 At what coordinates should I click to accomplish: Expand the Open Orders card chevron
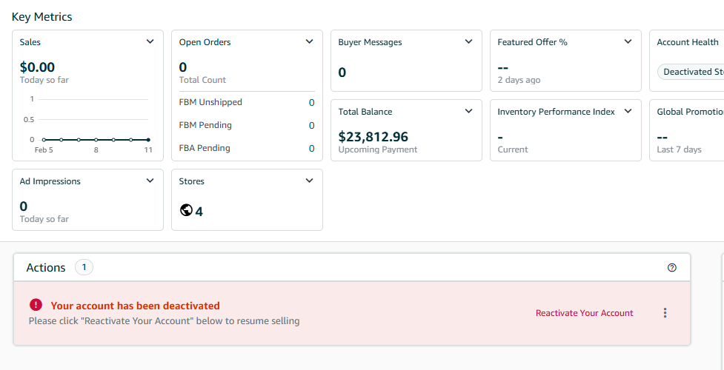[310, 42]
